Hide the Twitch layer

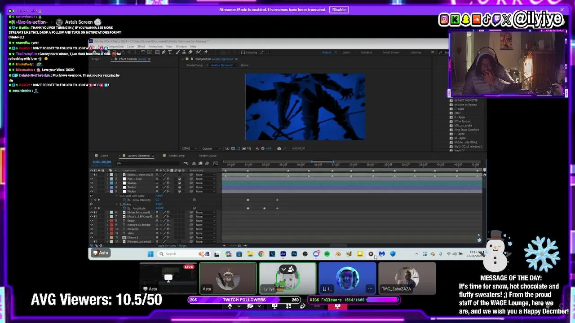click(91, 187)
